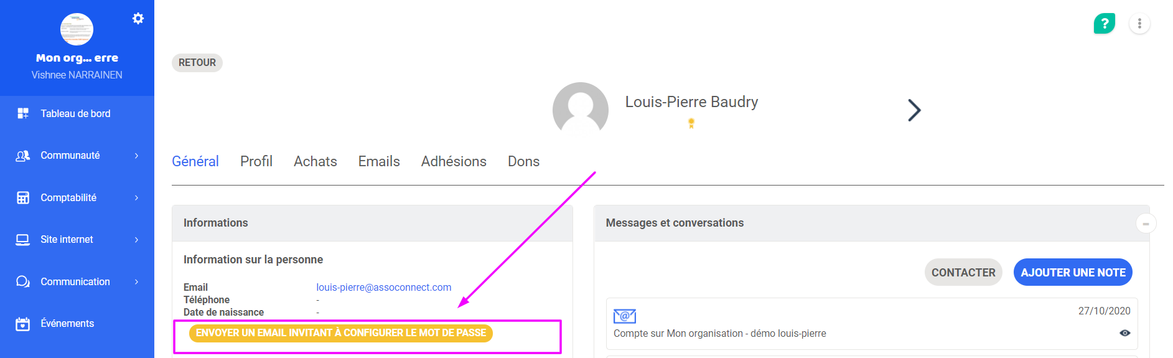Toggle eye icon on account message

(x=1124, y=333)
